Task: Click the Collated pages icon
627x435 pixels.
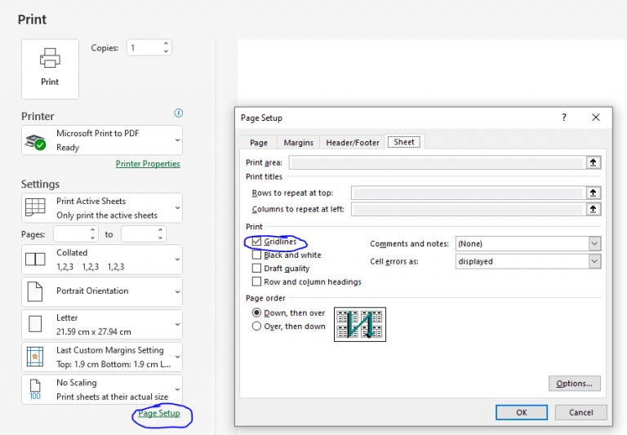Action: [x=35, y=259]
